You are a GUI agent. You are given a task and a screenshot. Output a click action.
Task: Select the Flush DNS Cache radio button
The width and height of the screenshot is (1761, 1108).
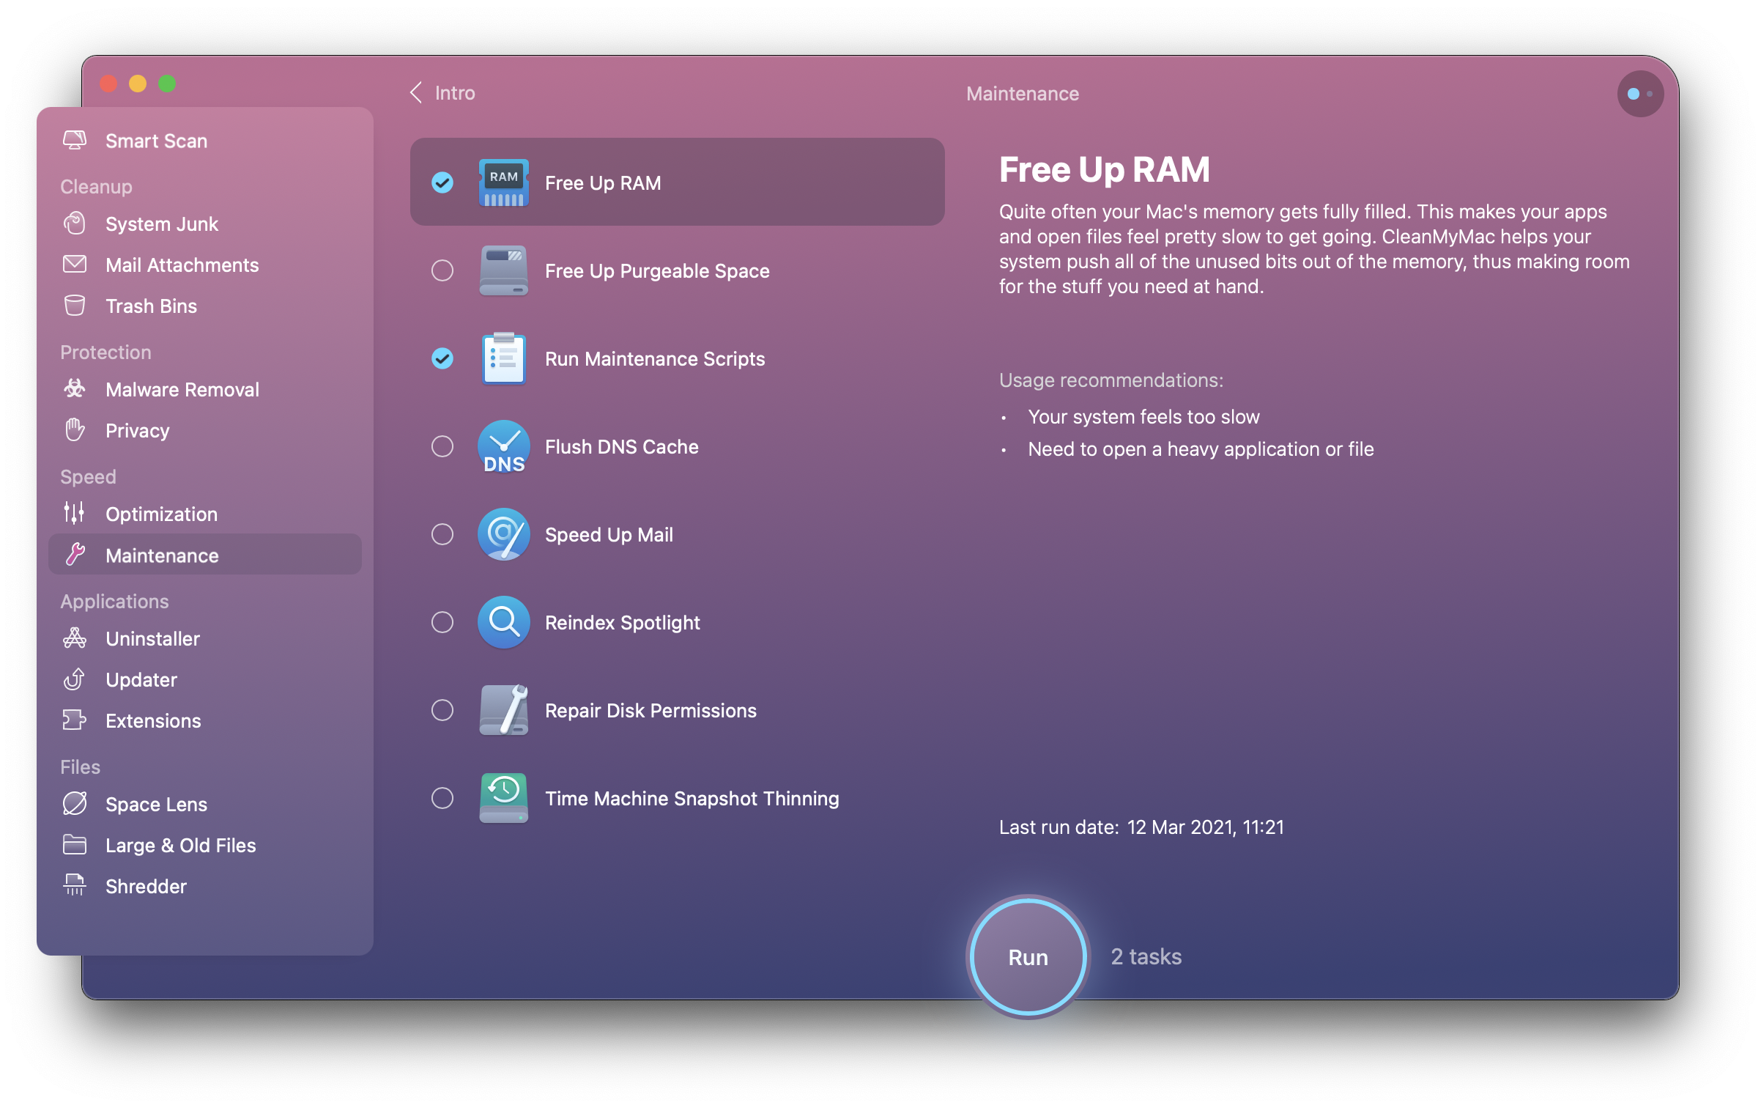(x=442, y=446)
